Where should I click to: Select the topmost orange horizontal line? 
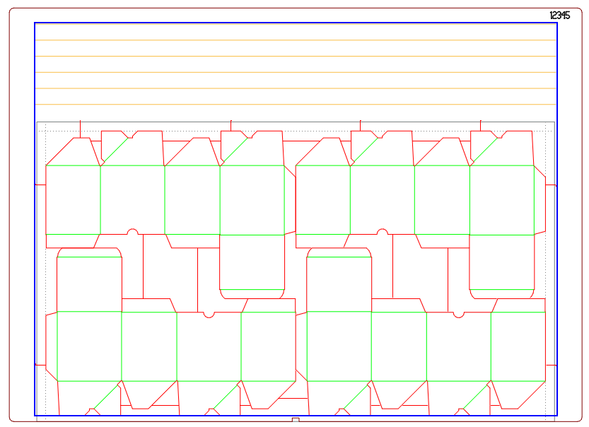[296, 40]
